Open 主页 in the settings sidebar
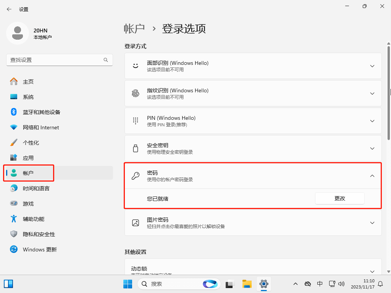The image size is (391, 293). point(59,82)
